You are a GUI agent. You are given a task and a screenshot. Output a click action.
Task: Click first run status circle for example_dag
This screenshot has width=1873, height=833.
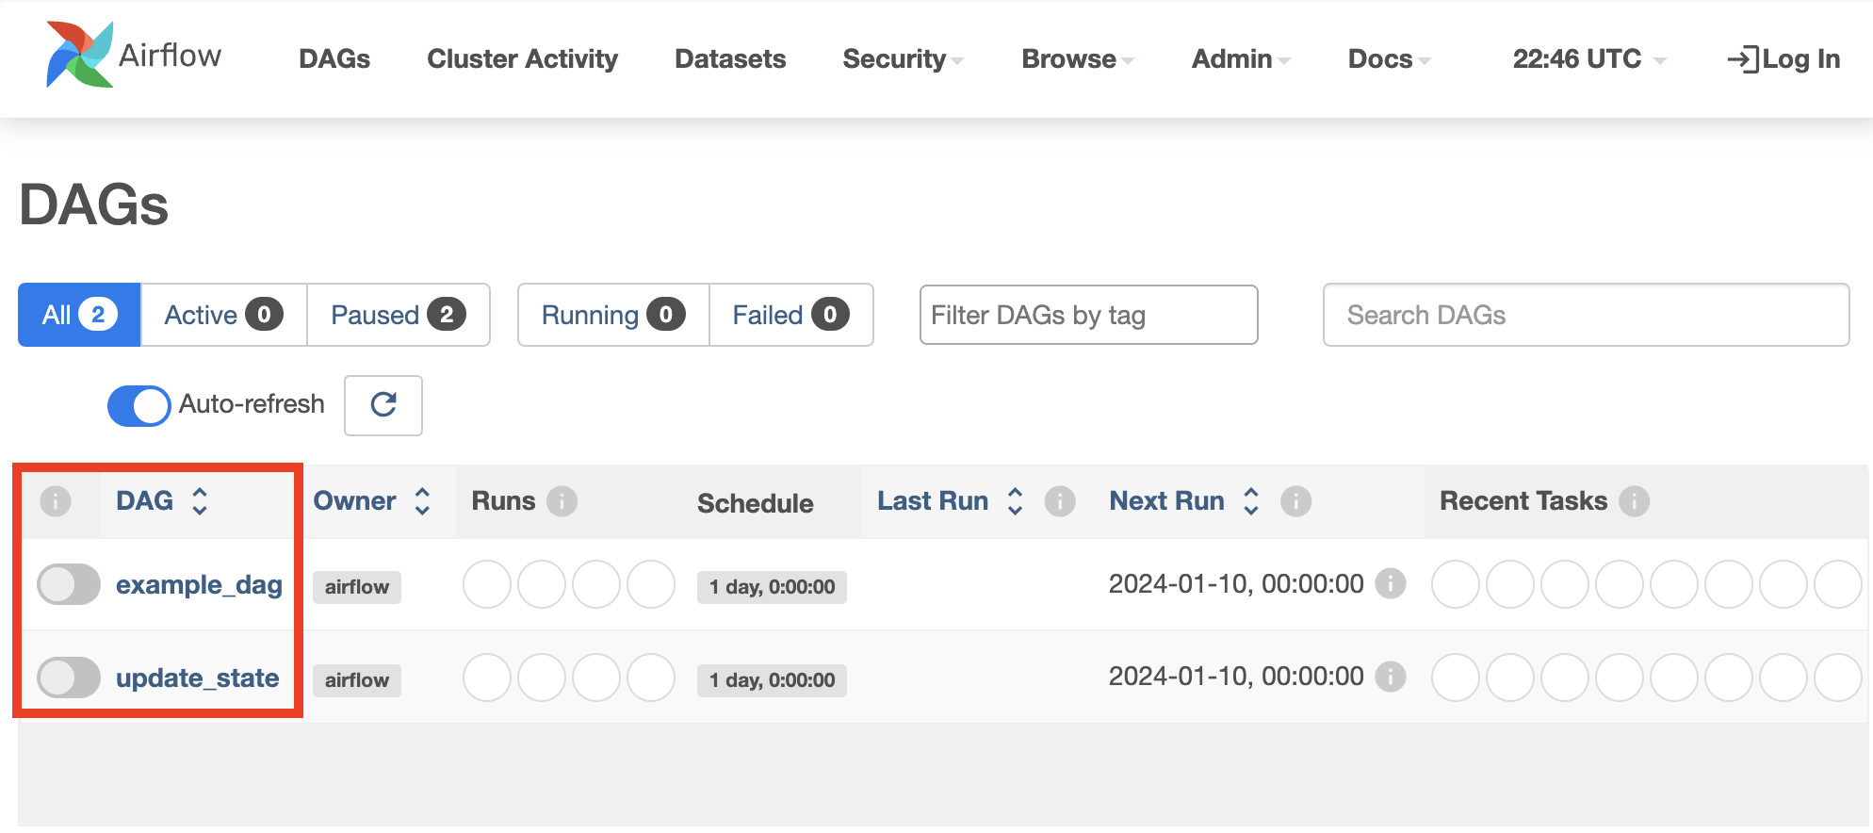coord(487,584)
